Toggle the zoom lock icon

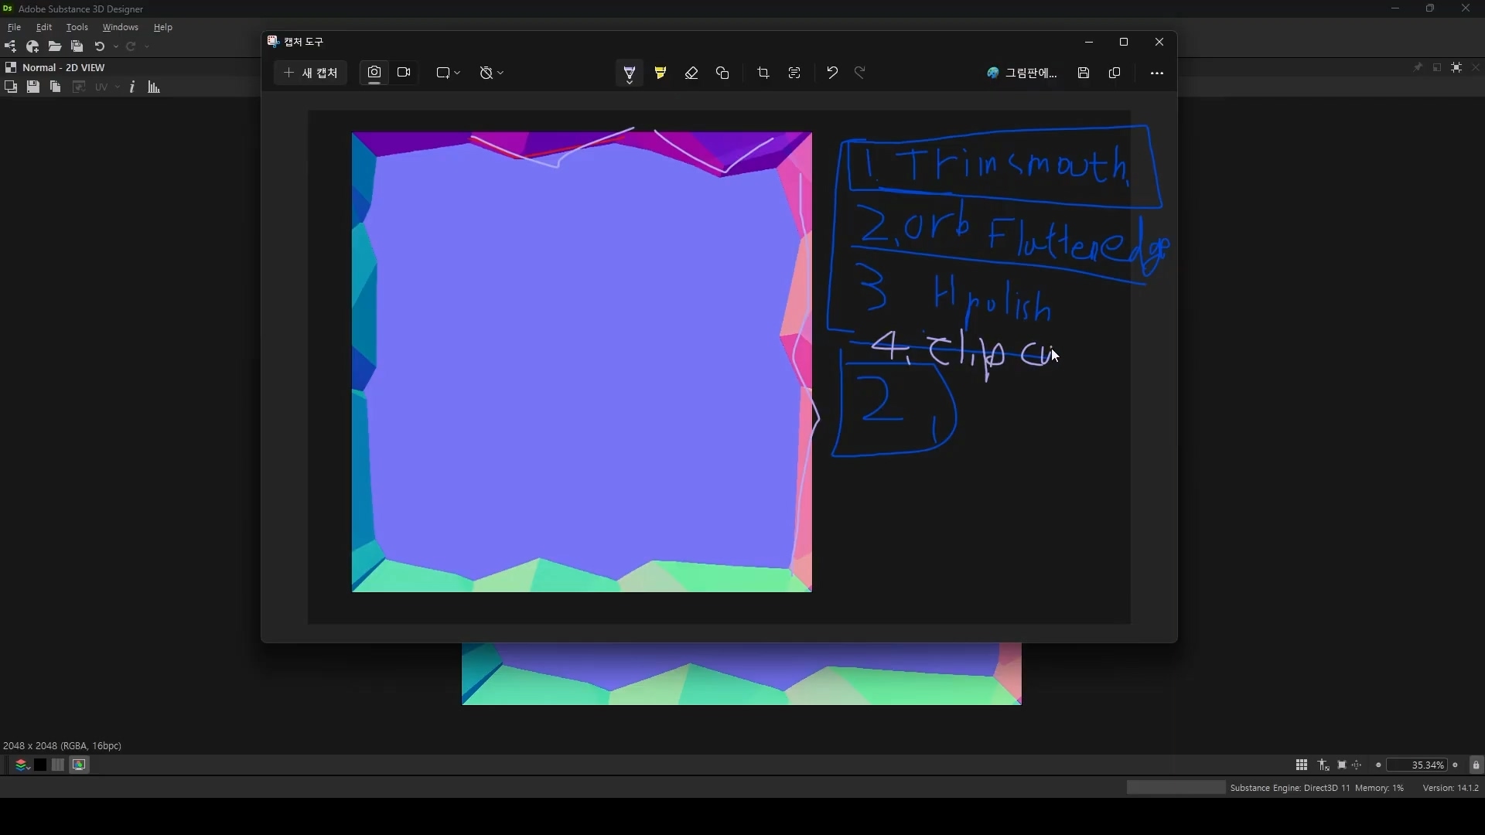click(1476, 765)
